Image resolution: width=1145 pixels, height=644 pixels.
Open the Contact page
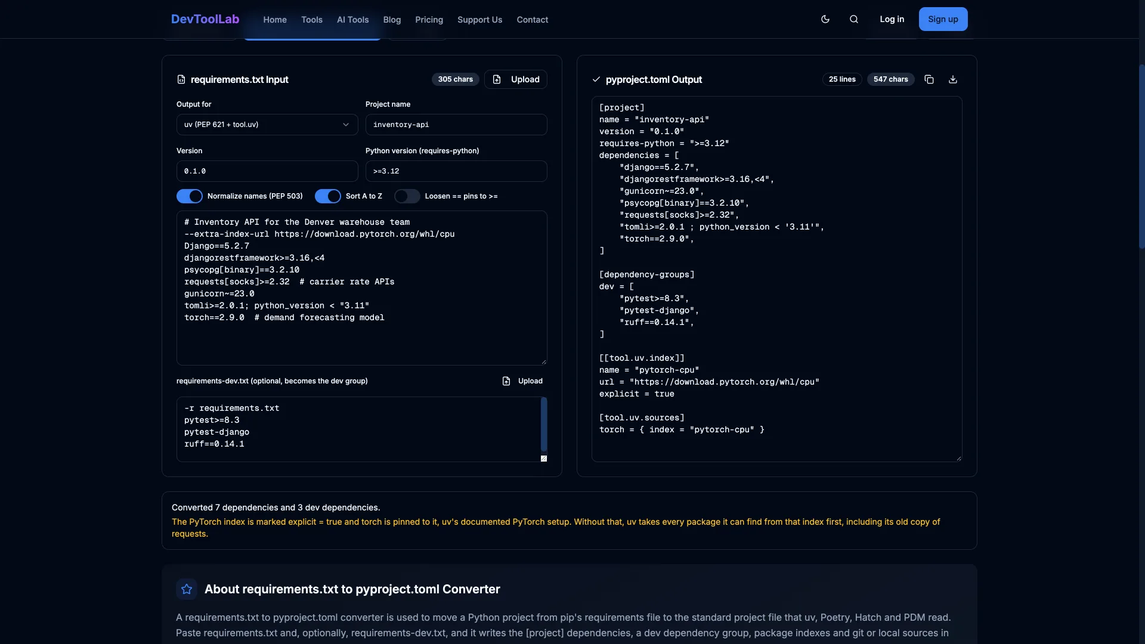click(x=533, y=20)
